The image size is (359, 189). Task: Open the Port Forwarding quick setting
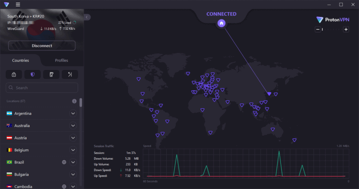[70, 74]
